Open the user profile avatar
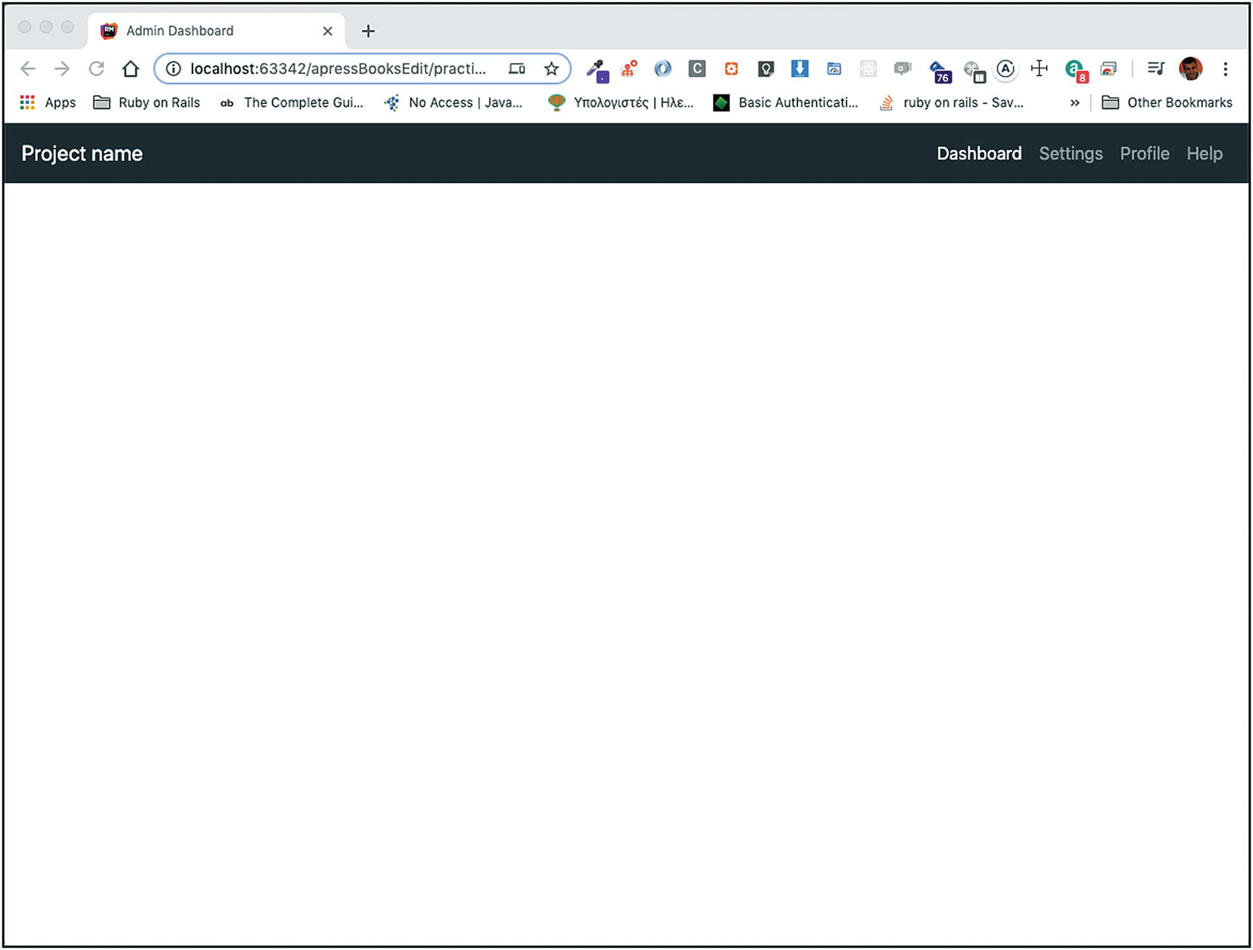The width and height of the screenshot is (1253, 950). [1191, 69]
